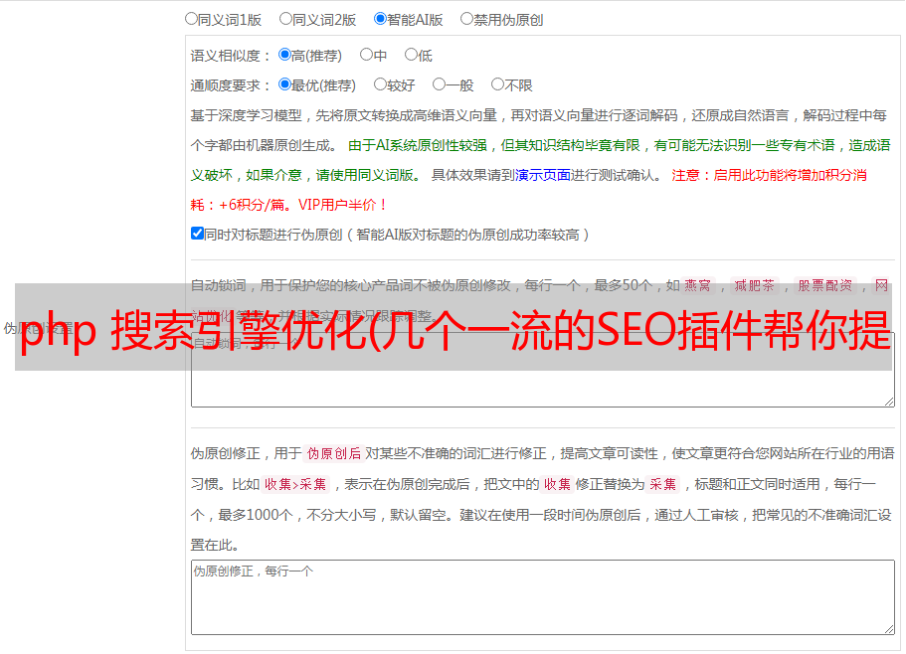The height and width of the screenshot is (654, 906).
Task: Set 语义相似度 to 低
Action: coord(412,55)
